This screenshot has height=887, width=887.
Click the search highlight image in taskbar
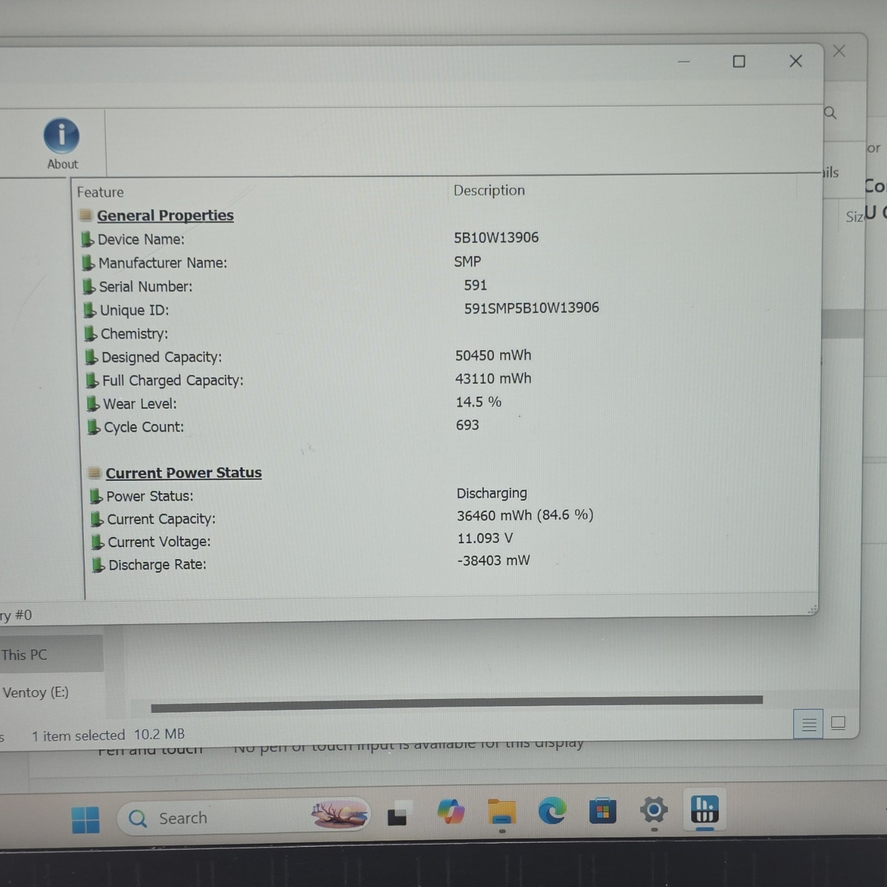pyautogui.click(x=339, y=814)
